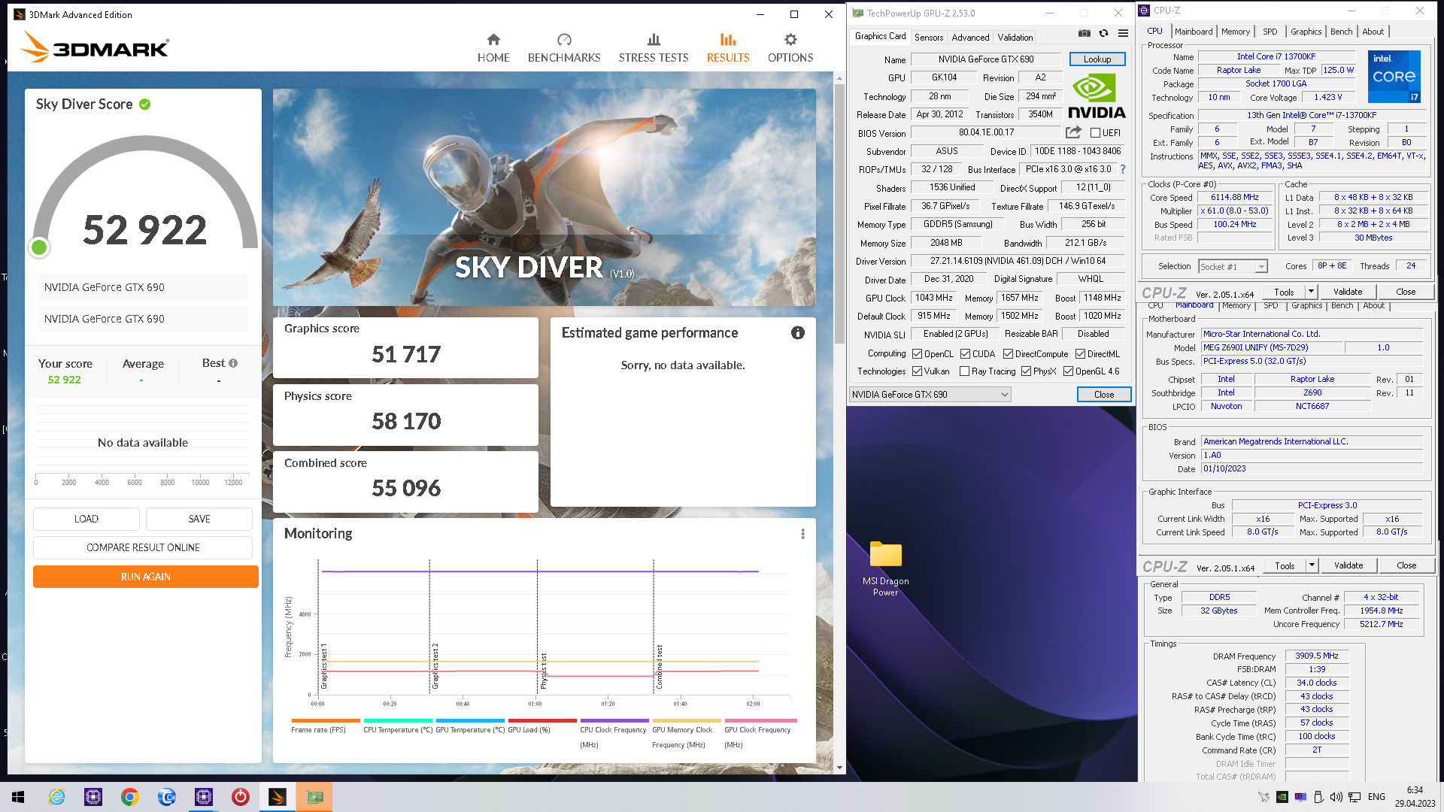Toggle the PhysX checkbox

coord(1026,371)
